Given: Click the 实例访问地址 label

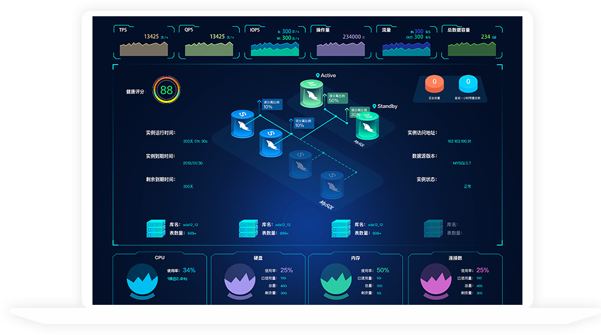Looking at the screenshot, I should pos(422,133).
